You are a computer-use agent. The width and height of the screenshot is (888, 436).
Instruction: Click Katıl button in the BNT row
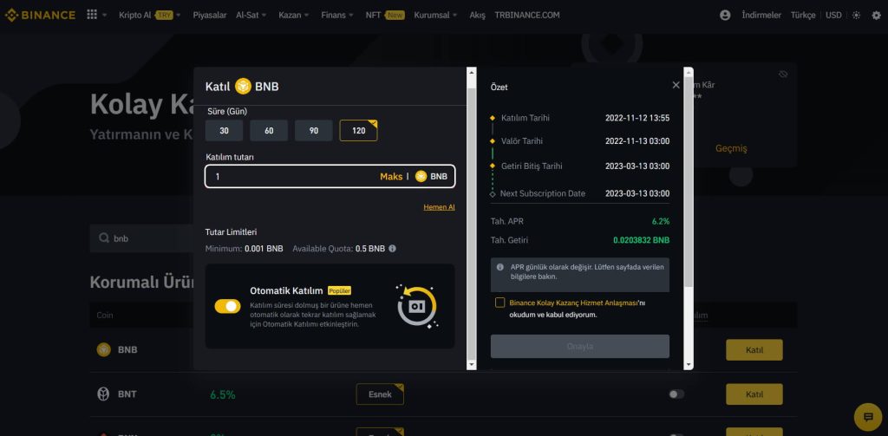pyautogui.click(x=754, y=394)
